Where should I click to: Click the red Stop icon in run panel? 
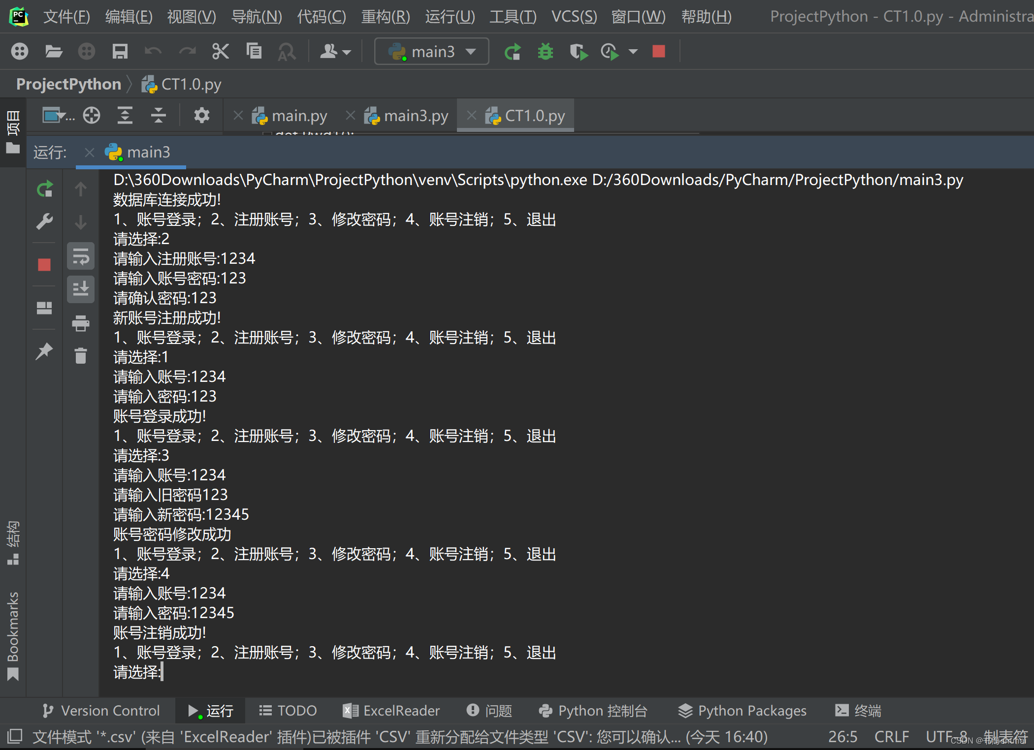44,265
